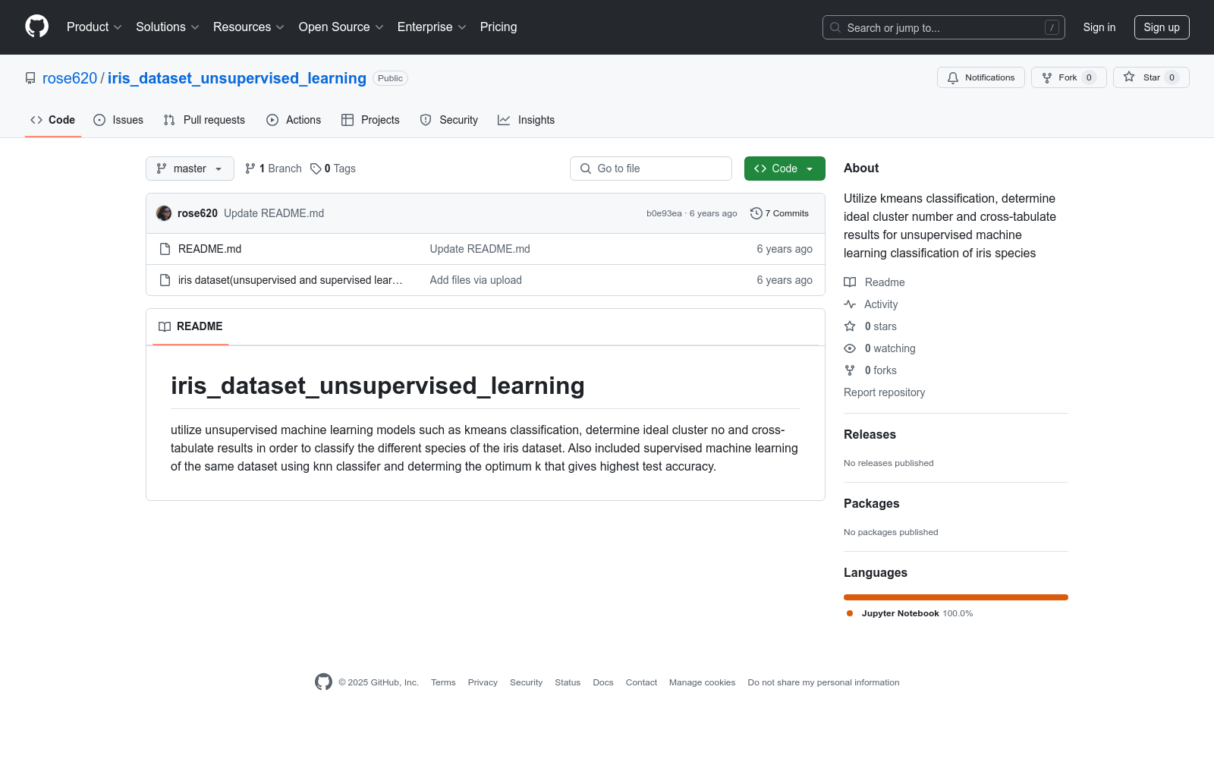Open the Contact footer link
Image resolution: width=1214 pixels, height=759 pixels.
[x=641, y=682]
